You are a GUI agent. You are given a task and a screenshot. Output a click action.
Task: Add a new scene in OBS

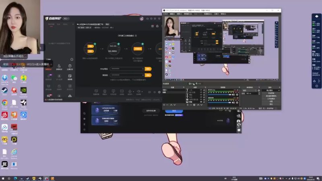pyautogui.click(x=164, y=105)
